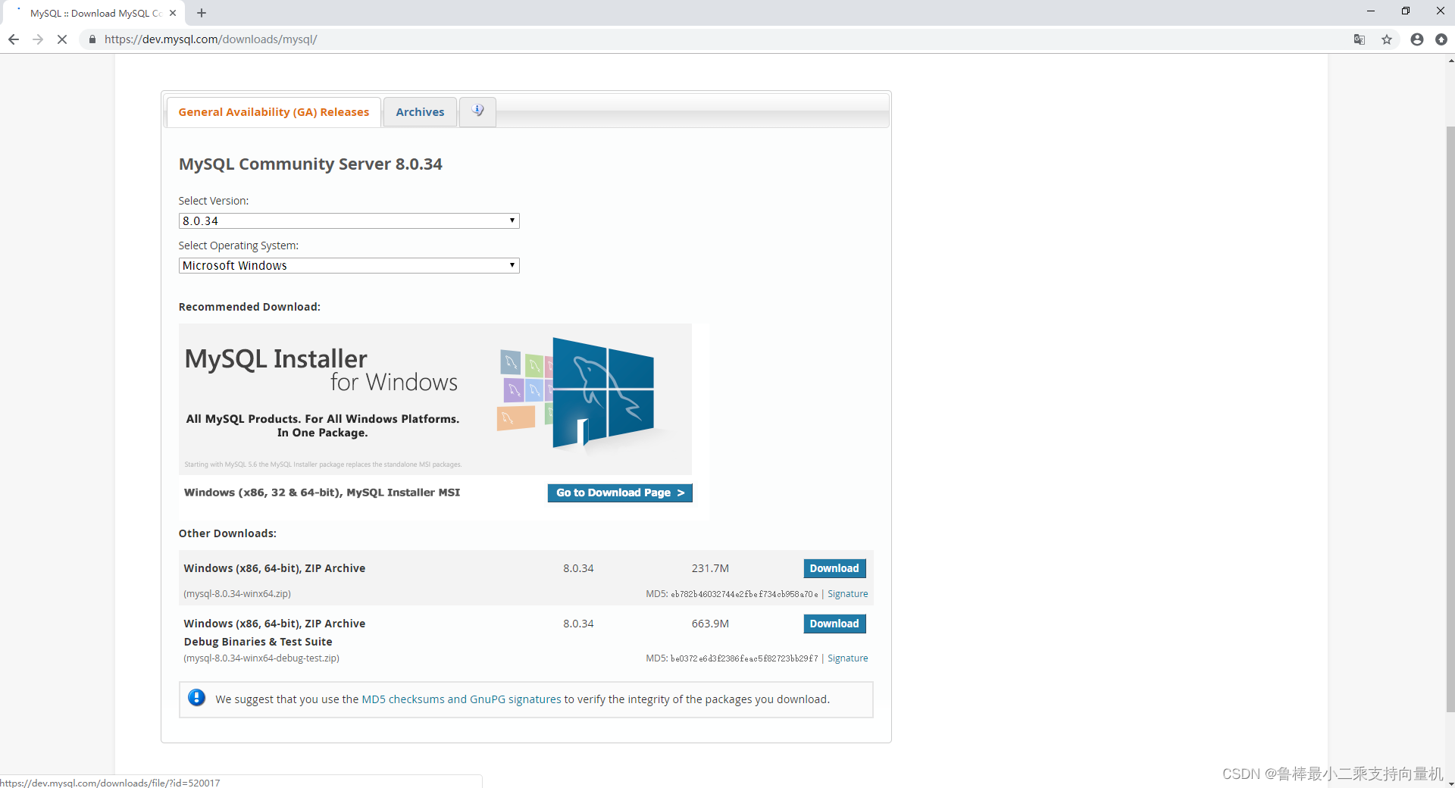Click the 663.9M file size text

pos(710,624)
